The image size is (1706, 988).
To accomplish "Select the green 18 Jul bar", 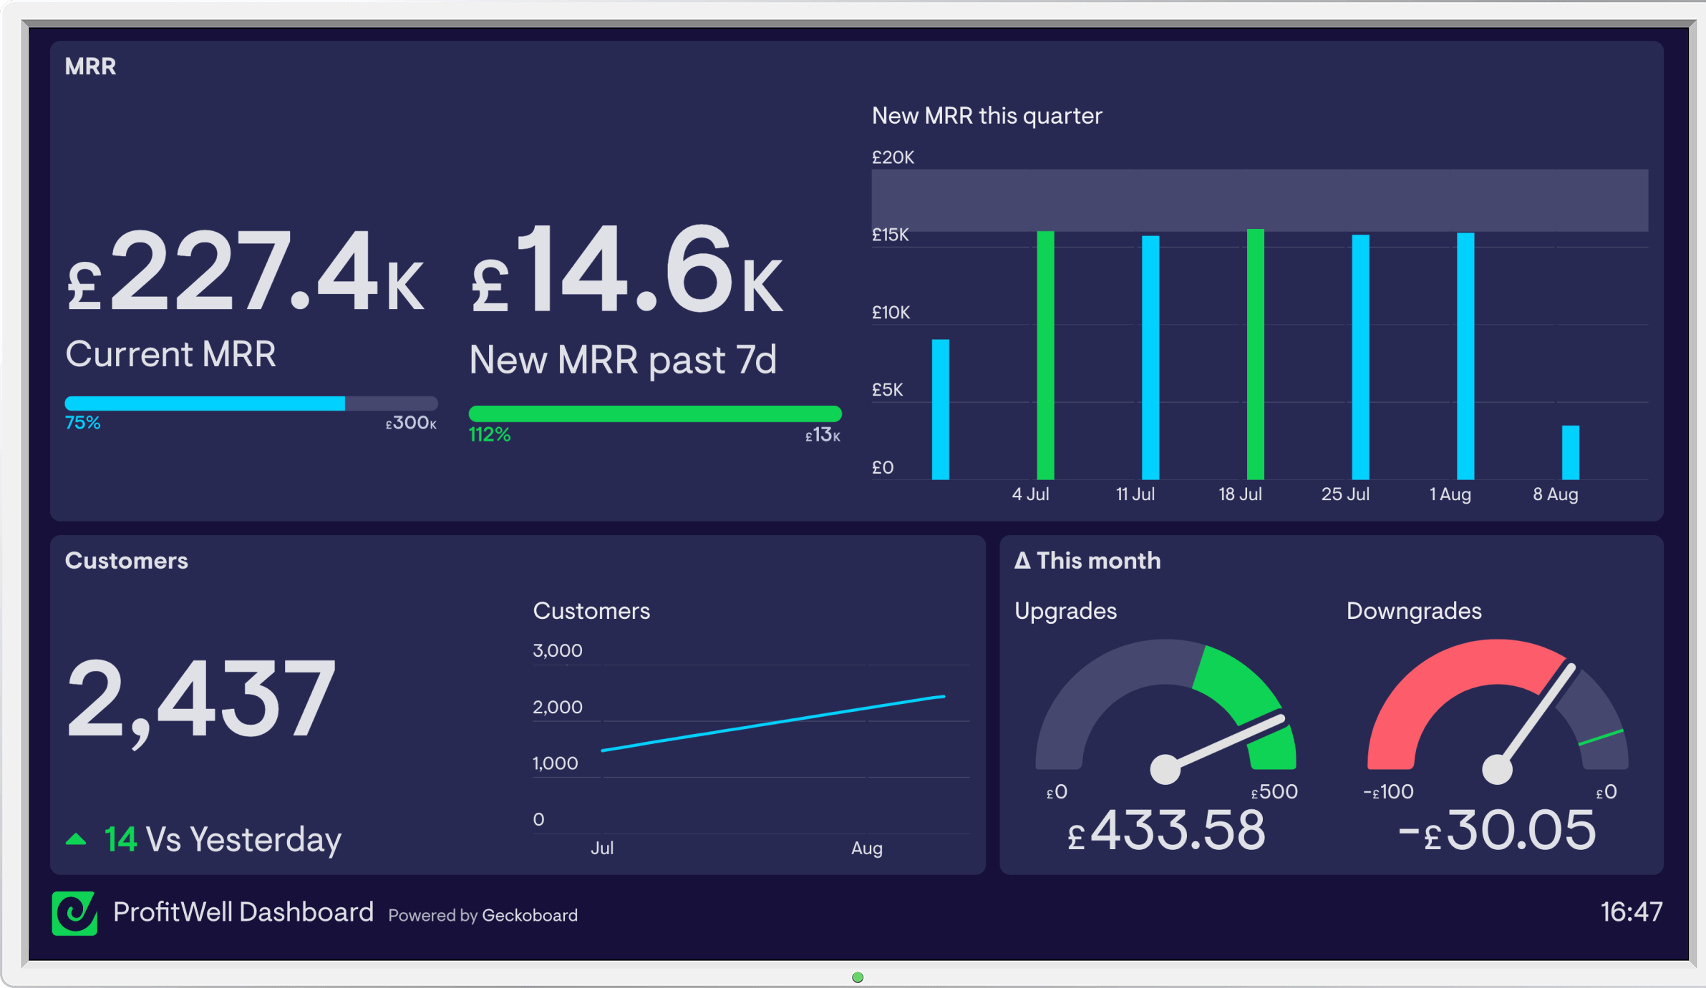I will point(1255,354).
